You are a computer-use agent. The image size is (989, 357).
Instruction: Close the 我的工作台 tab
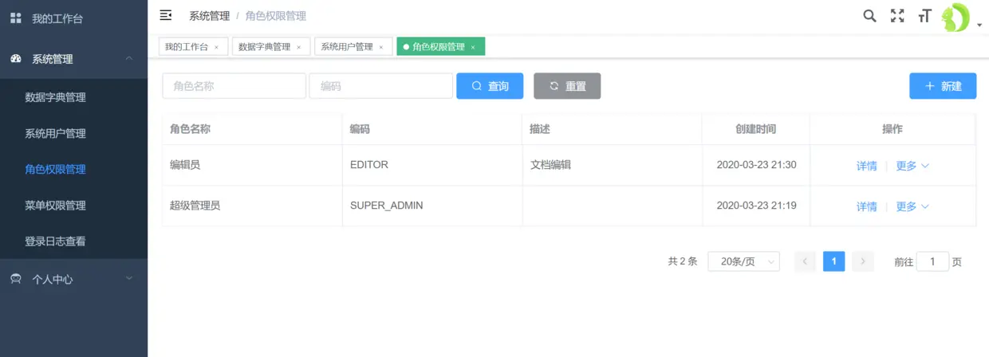click(x=216, y=47)
